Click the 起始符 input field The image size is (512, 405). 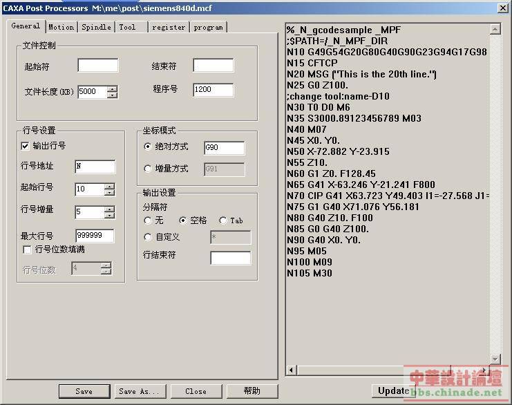point(98,66)
